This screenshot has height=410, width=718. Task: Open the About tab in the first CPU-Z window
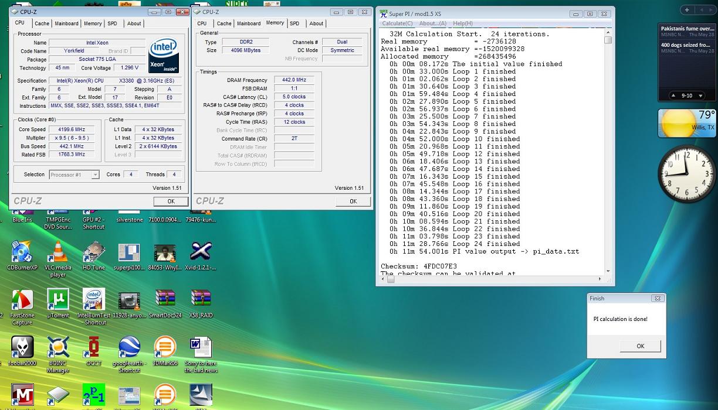(x=134, y=23)
